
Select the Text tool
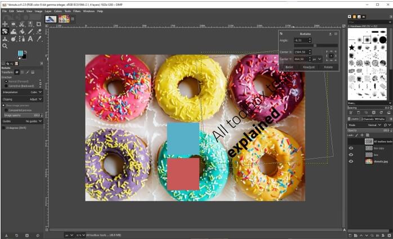point(30,39)
